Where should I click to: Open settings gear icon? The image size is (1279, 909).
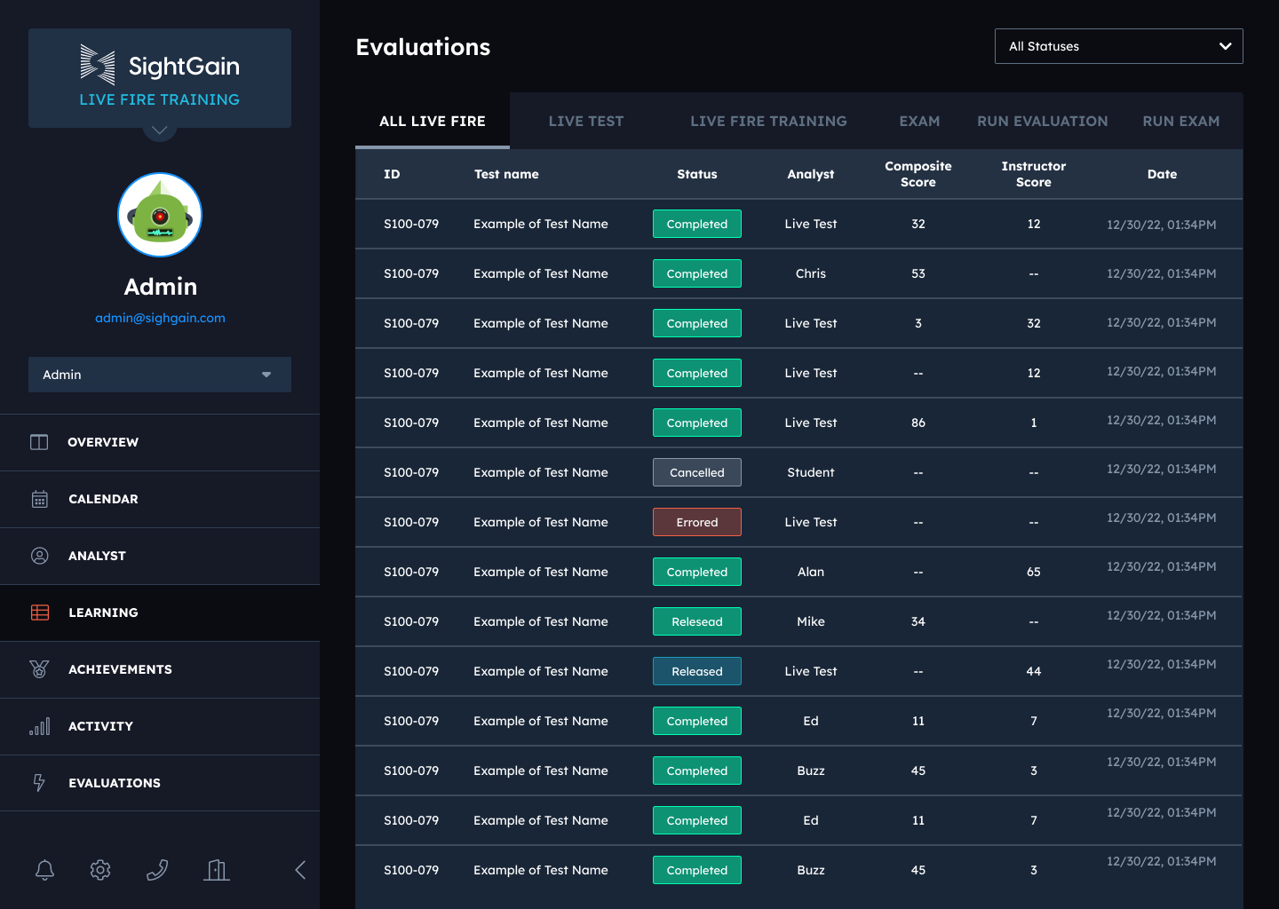(100, 870)
